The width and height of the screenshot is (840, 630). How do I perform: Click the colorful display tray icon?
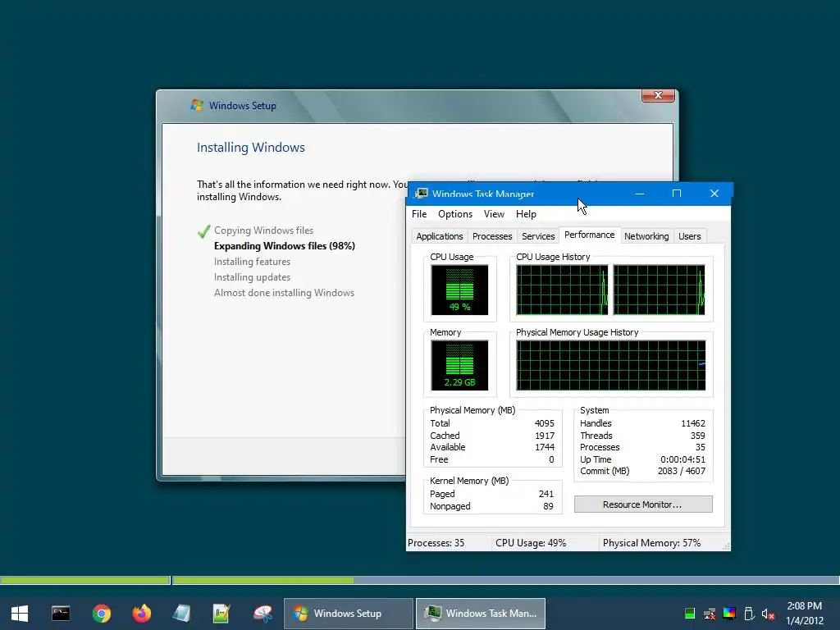[729, 614]
